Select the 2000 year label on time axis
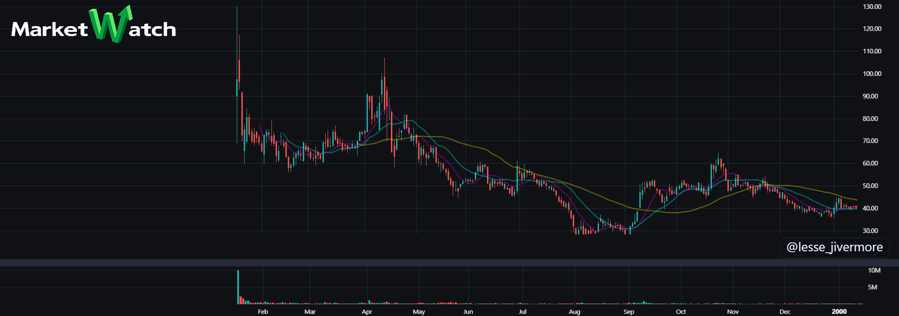Viewport: 899px width, 316px height. point(839,312)
